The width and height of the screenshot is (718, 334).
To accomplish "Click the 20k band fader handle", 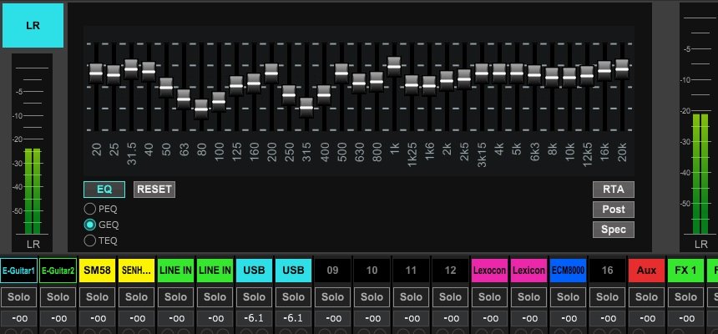I will pyautogui.click(x=622, y=67).
